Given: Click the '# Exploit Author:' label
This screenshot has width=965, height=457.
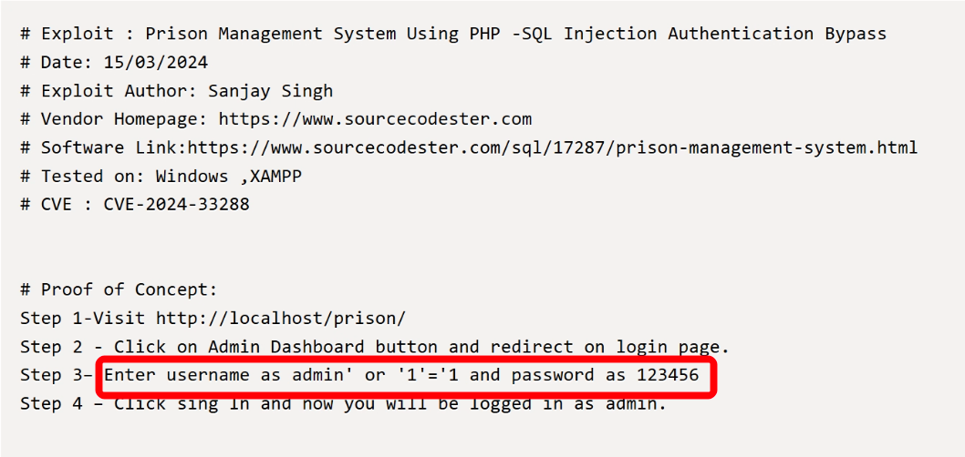Looking at the screenshot, I should (109, 91).
